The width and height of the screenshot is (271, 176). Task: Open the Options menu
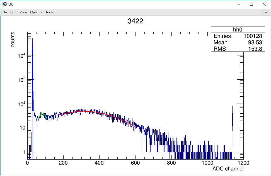[36, 12]
